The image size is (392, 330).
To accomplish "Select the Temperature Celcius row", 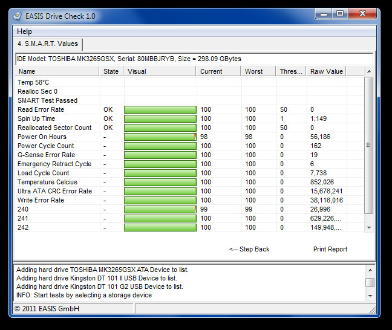I will pos(189,182).
